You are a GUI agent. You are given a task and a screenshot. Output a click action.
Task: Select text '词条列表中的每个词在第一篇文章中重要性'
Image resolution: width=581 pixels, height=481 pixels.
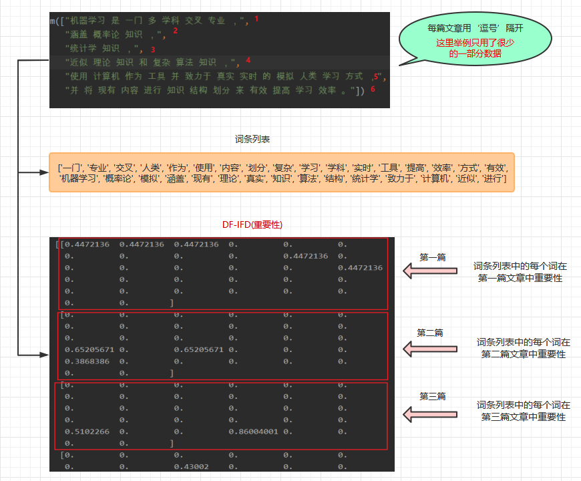pyautogui.click(x=520, y=272)
